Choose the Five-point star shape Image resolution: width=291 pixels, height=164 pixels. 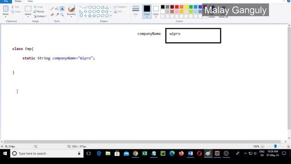click(90, 16)
